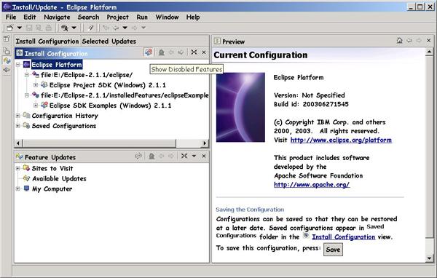Switch to Resource perspective icon on left bar
The image size is (437, 278).
click(7, 51)
